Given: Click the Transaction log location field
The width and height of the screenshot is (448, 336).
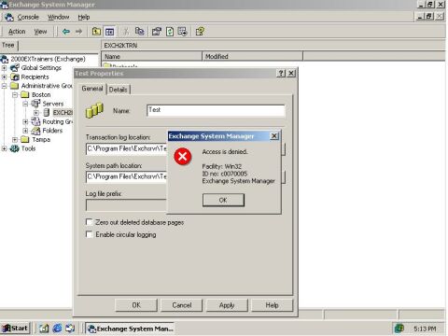Looking at the screenshot, I should pos(126,148).
